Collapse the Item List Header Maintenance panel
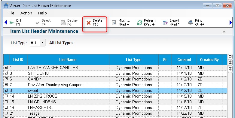 [x=224, y=32]
